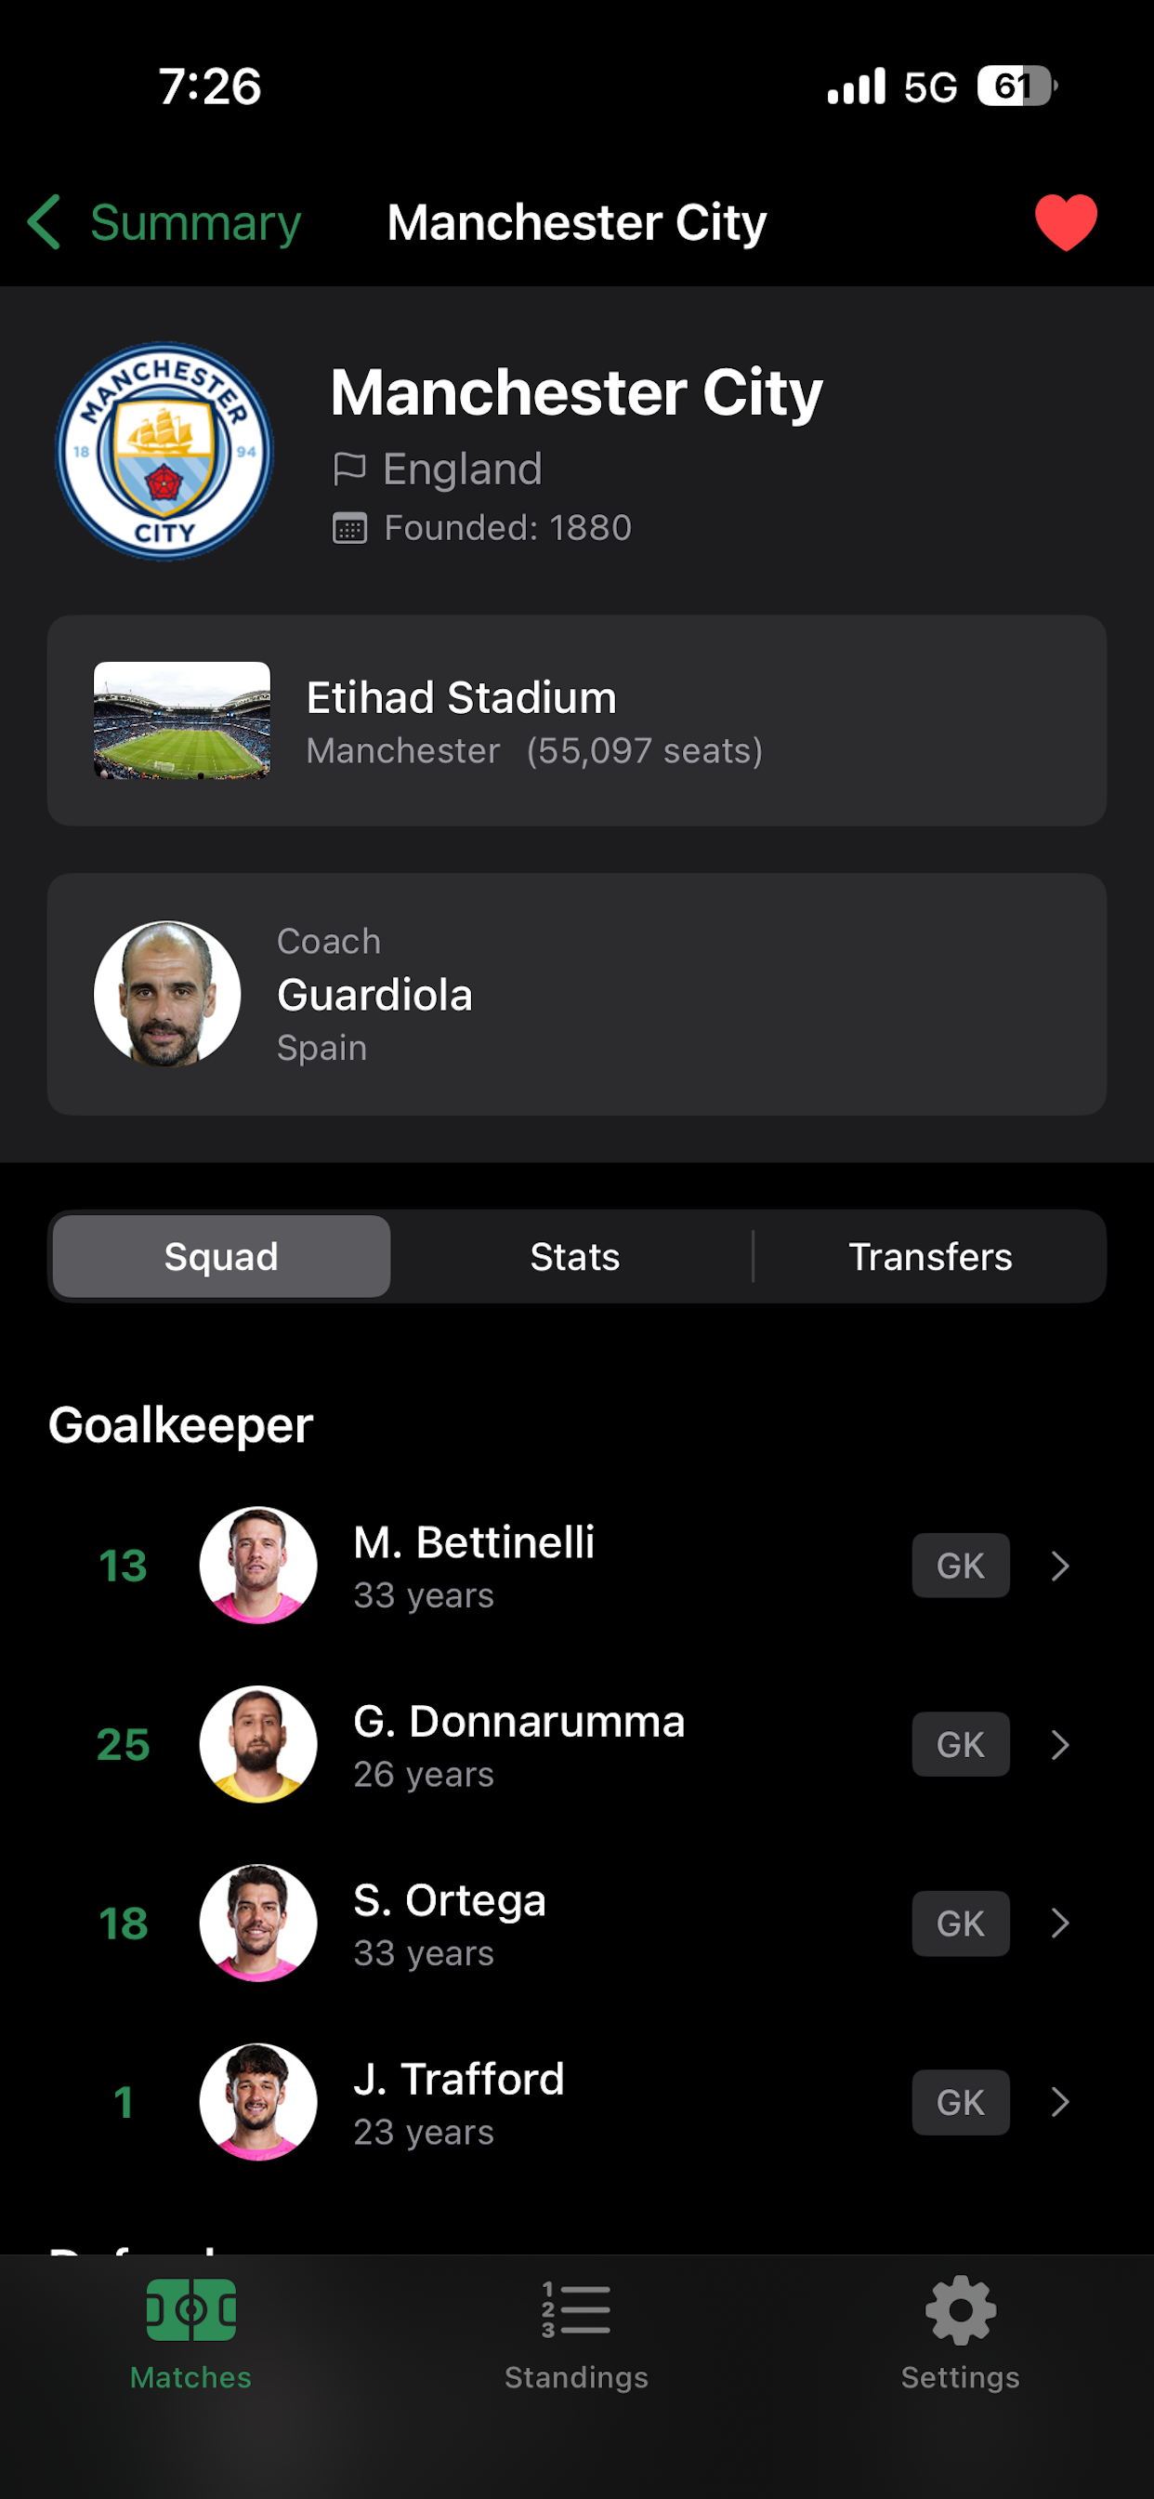Tap the battery indicator in status bar

tap(1016, 86)
